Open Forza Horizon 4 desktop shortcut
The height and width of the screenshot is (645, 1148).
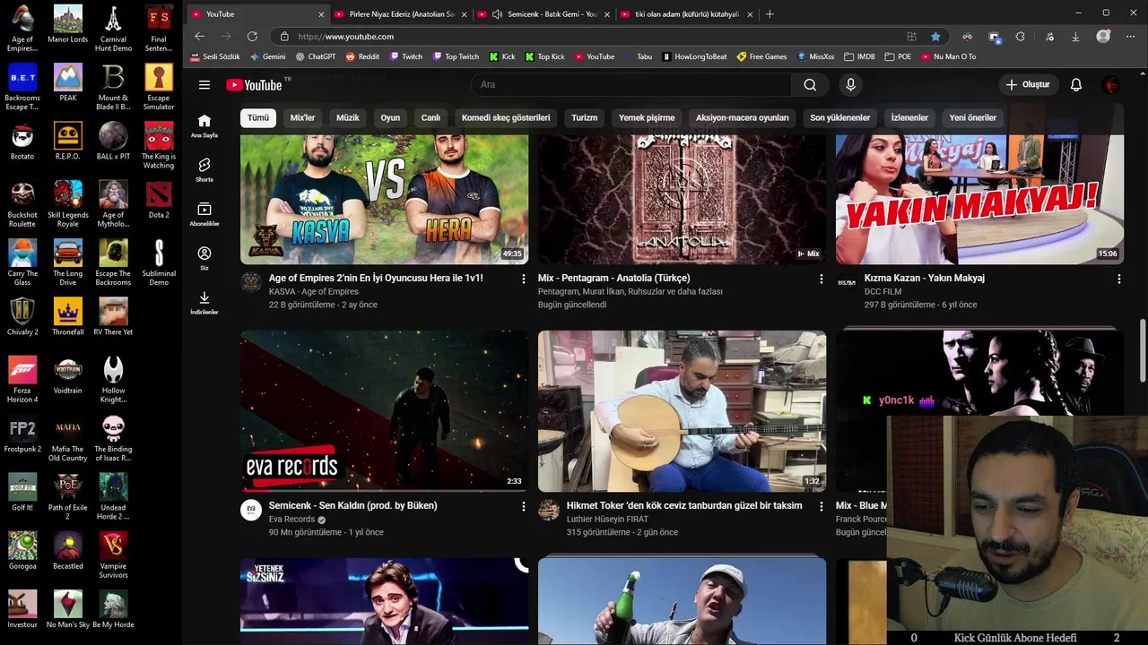[22, 380]
